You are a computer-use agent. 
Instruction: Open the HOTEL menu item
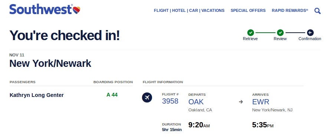179,10
